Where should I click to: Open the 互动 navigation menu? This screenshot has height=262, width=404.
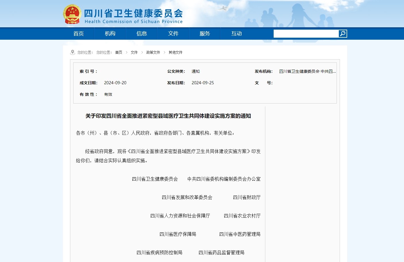[237, 34]
